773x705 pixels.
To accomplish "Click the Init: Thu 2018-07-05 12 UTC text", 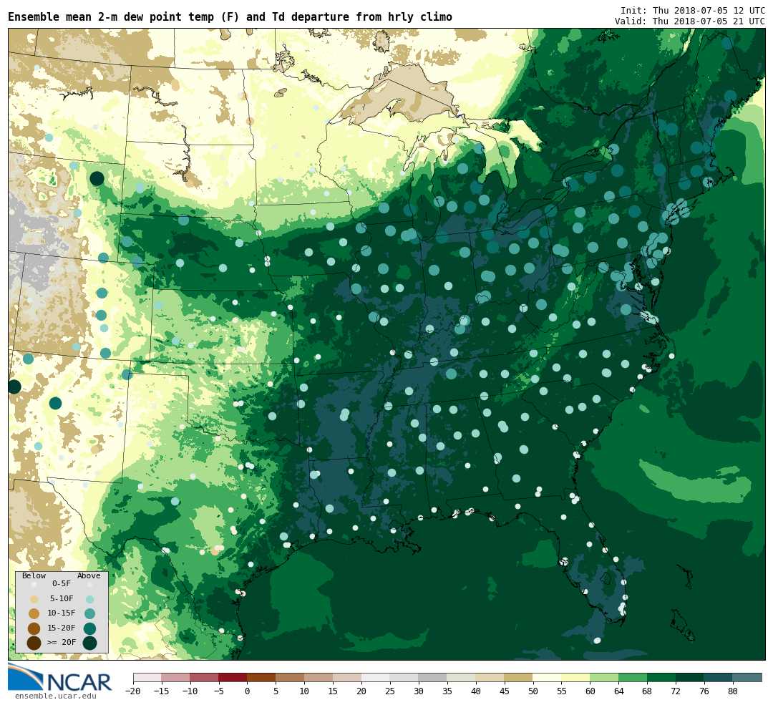I will (x=693, y=10).
